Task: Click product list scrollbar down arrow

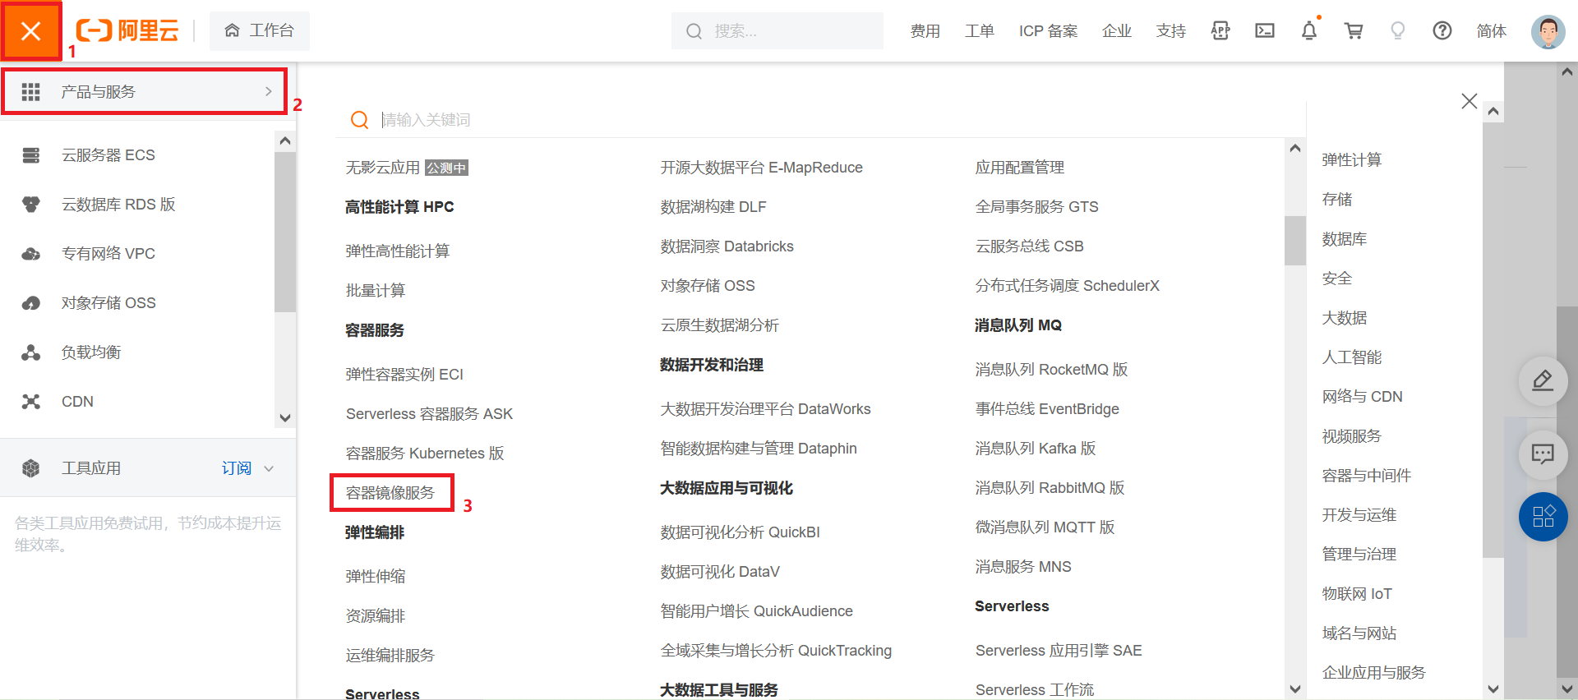Action: coord(1295,689)
